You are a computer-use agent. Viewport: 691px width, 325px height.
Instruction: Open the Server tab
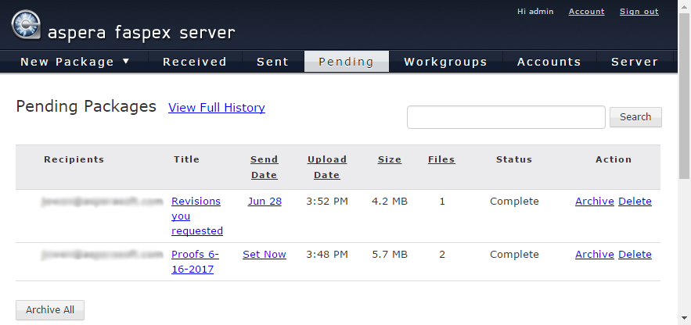coord(635,62)
